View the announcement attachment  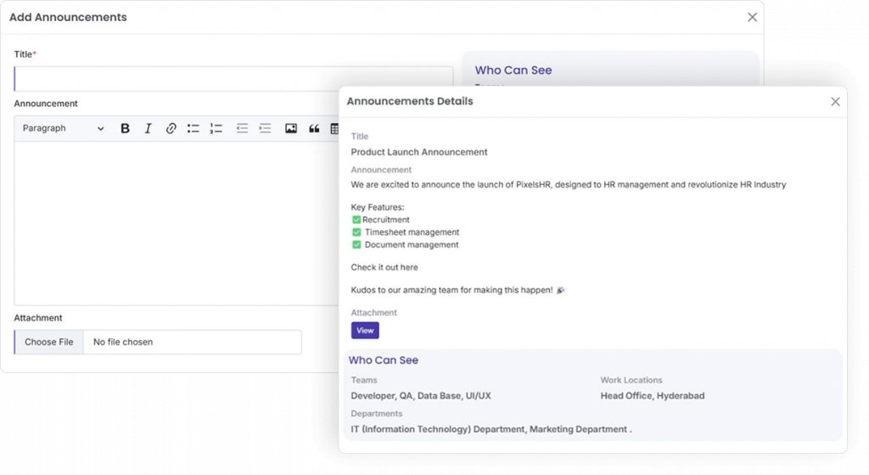[x=365, y=331]
